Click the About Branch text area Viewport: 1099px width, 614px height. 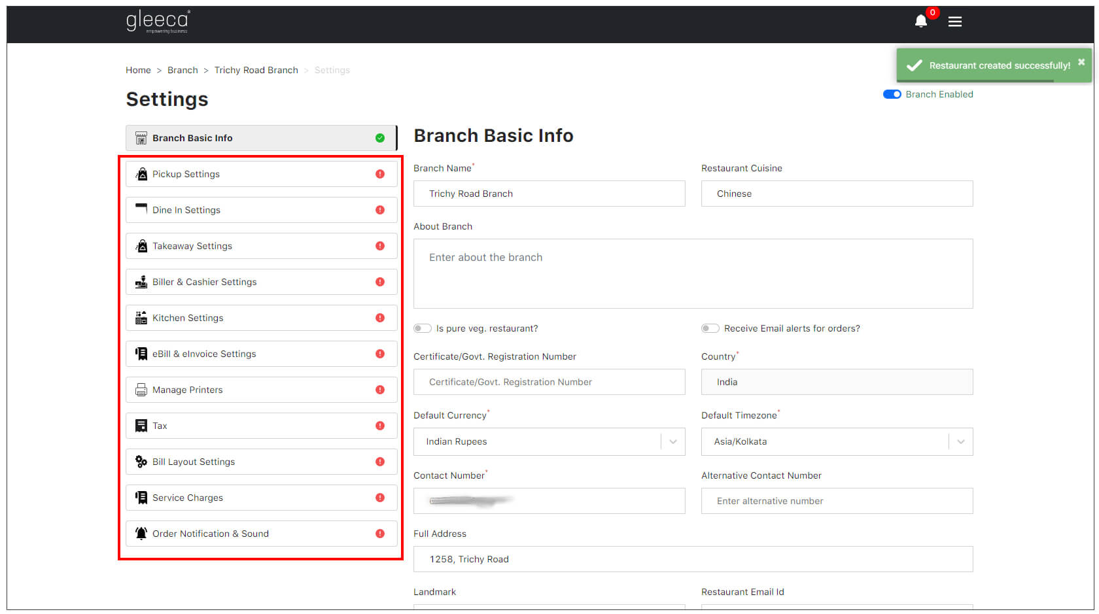(x=693, y=273)
